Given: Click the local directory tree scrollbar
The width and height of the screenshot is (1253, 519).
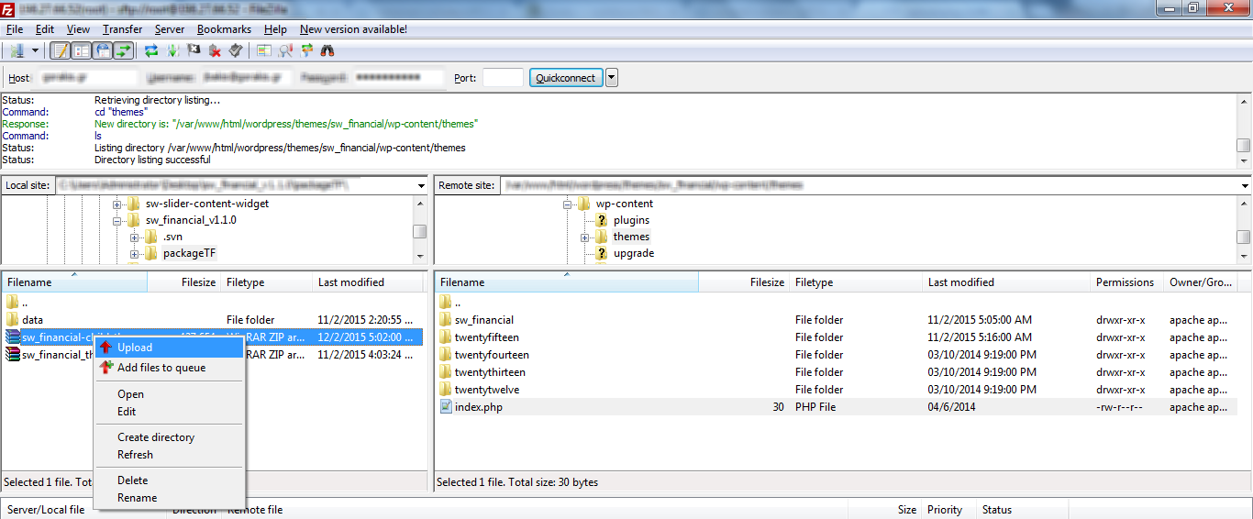Looking at the screenshot, I should [x=420, y=229].
